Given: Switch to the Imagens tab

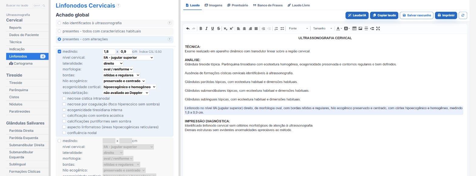Looking at the screenshot, I should [x=213, y=5].
